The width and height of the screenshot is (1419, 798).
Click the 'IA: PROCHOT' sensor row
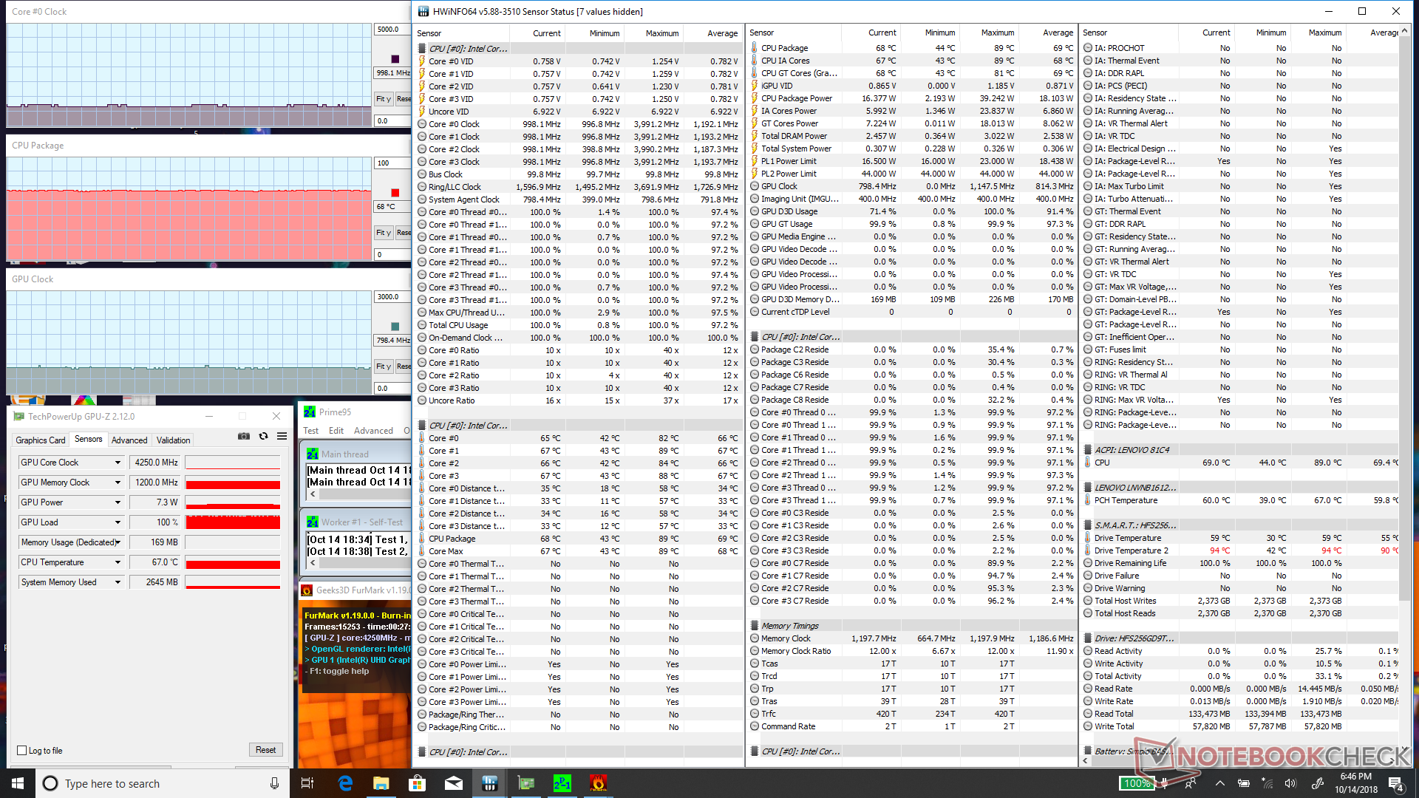pyautogui.click(x=1240, y=48)
